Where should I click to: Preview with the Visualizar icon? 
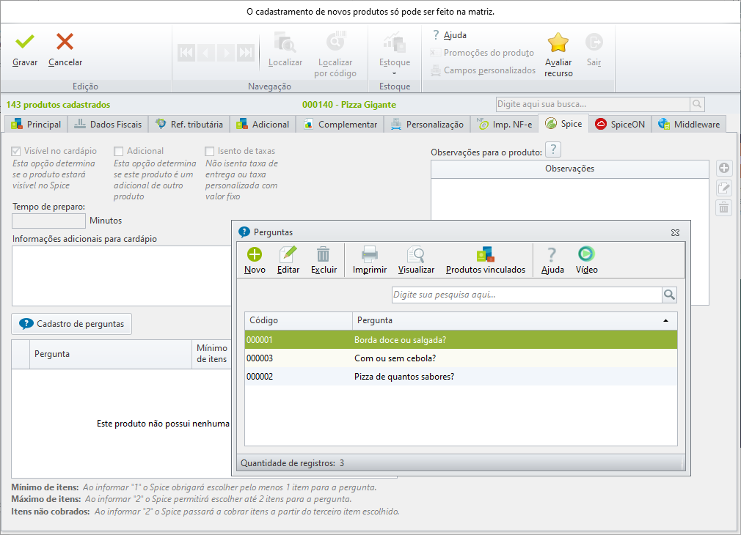[x=416, y=260]
